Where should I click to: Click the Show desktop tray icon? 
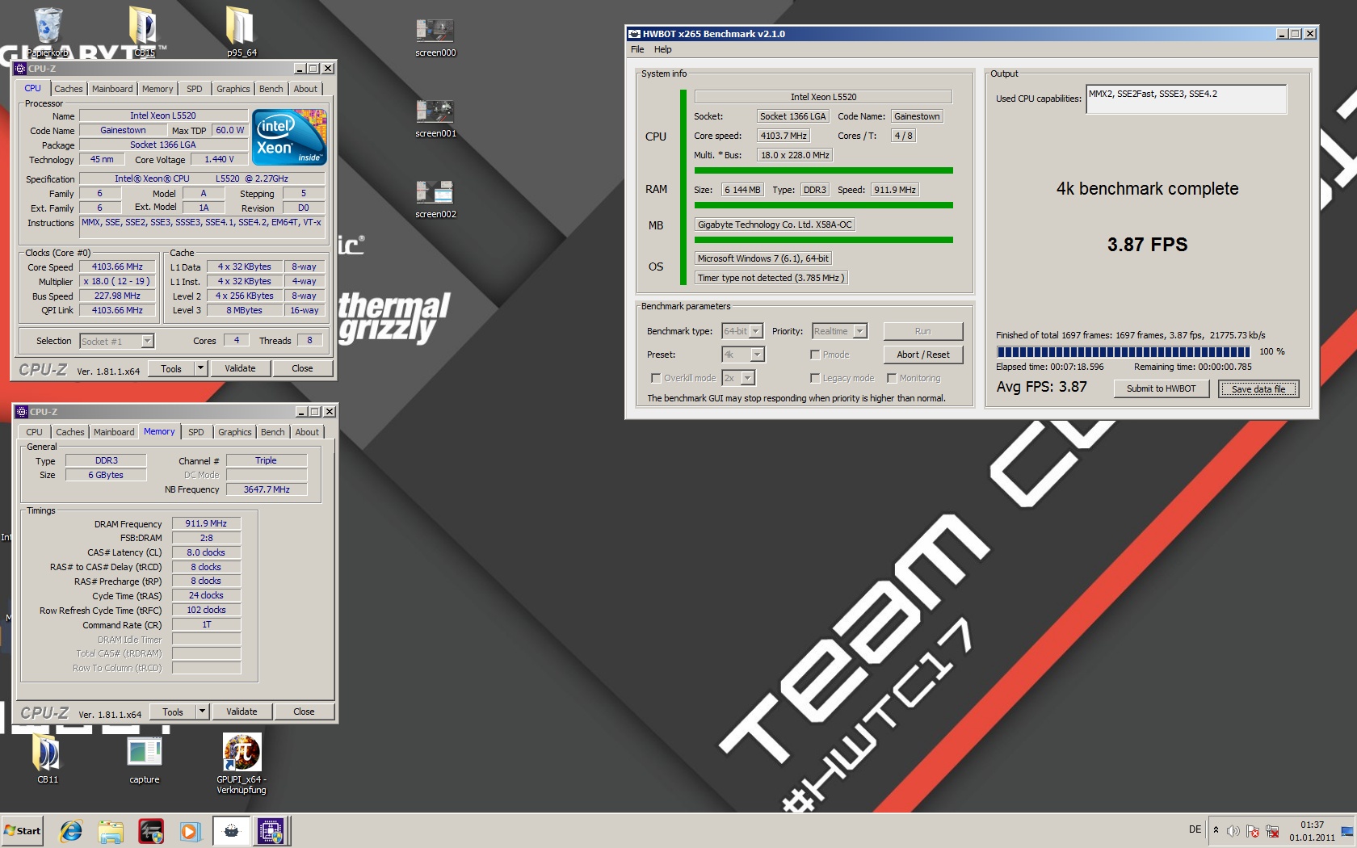click(x=1346, y=831)
